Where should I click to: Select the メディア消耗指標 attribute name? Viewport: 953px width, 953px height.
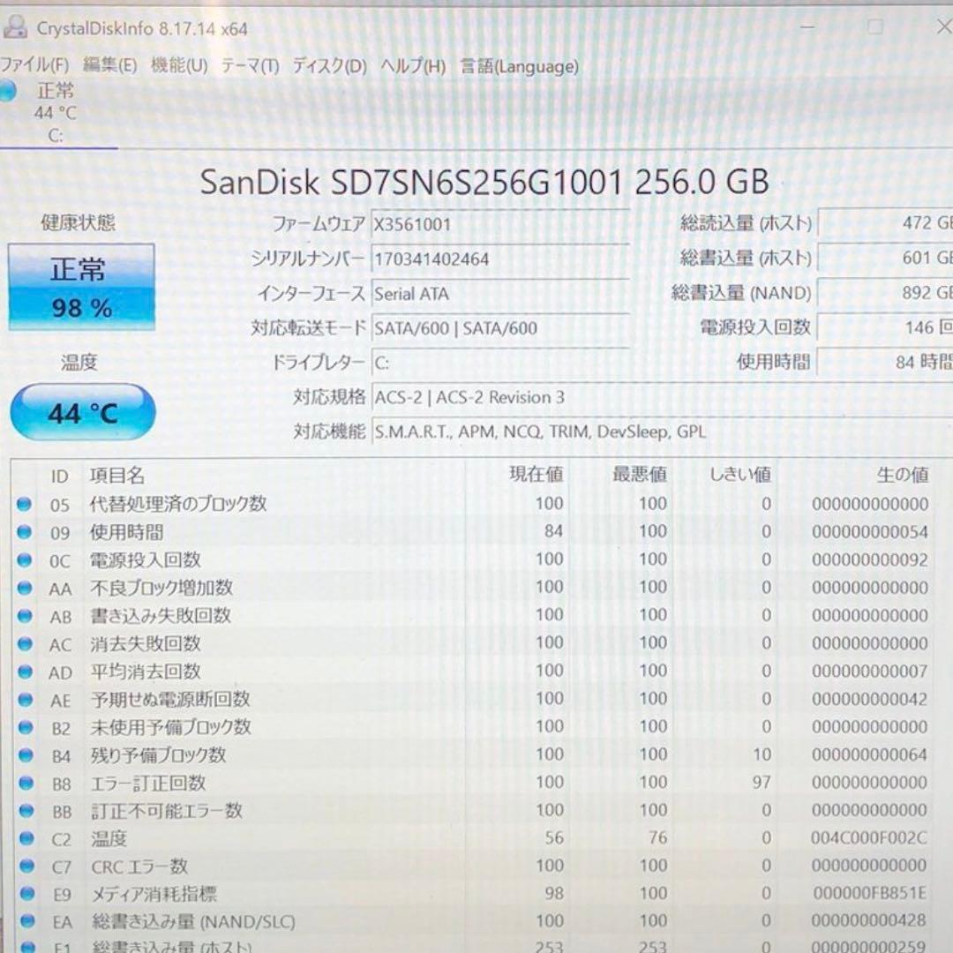(154, 894)
